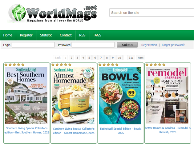Select third star on Best Southern Homes
This screenshot has height=144, width=194.
[14, 65]
